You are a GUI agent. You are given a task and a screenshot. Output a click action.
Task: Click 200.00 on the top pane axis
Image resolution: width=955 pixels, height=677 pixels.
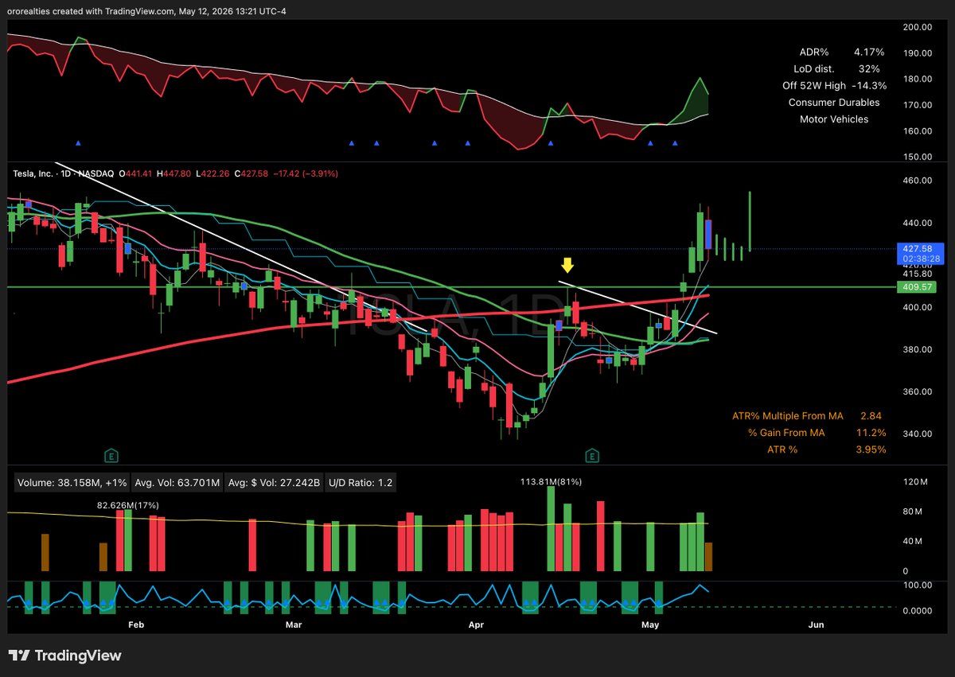[917, 26]
